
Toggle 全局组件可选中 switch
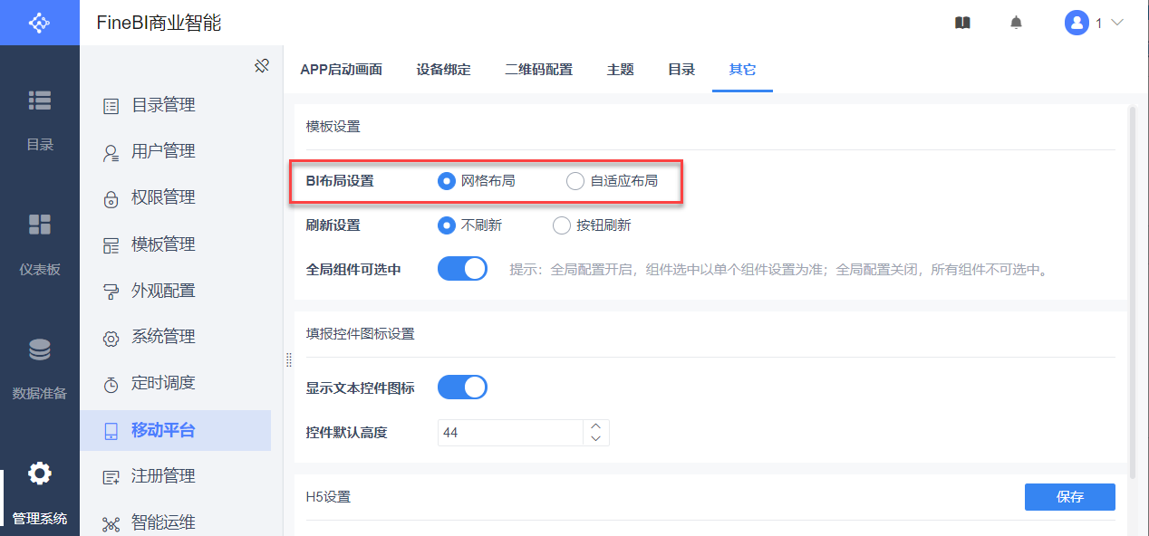462,269
